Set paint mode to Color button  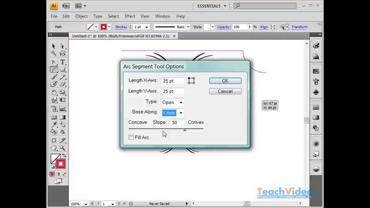(x=52, y=174)
